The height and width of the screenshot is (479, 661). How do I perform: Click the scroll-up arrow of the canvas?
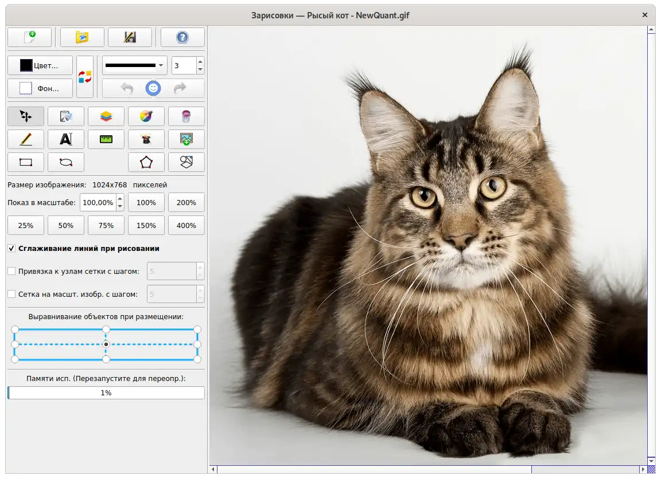(x=651, y=30)
